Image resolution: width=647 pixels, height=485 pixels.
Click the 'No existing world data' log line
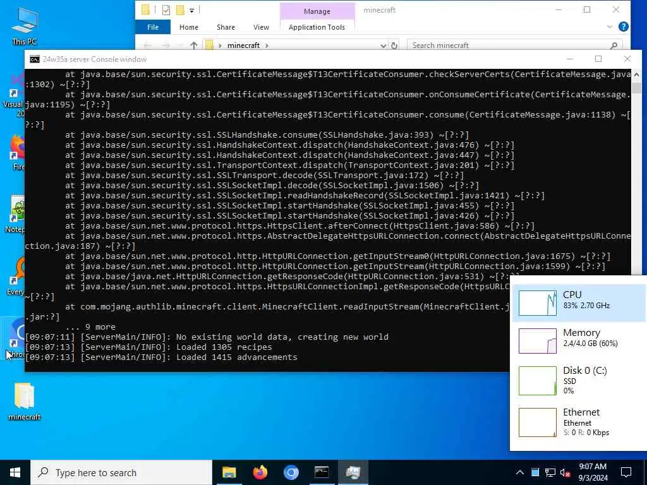click(207, 337)
